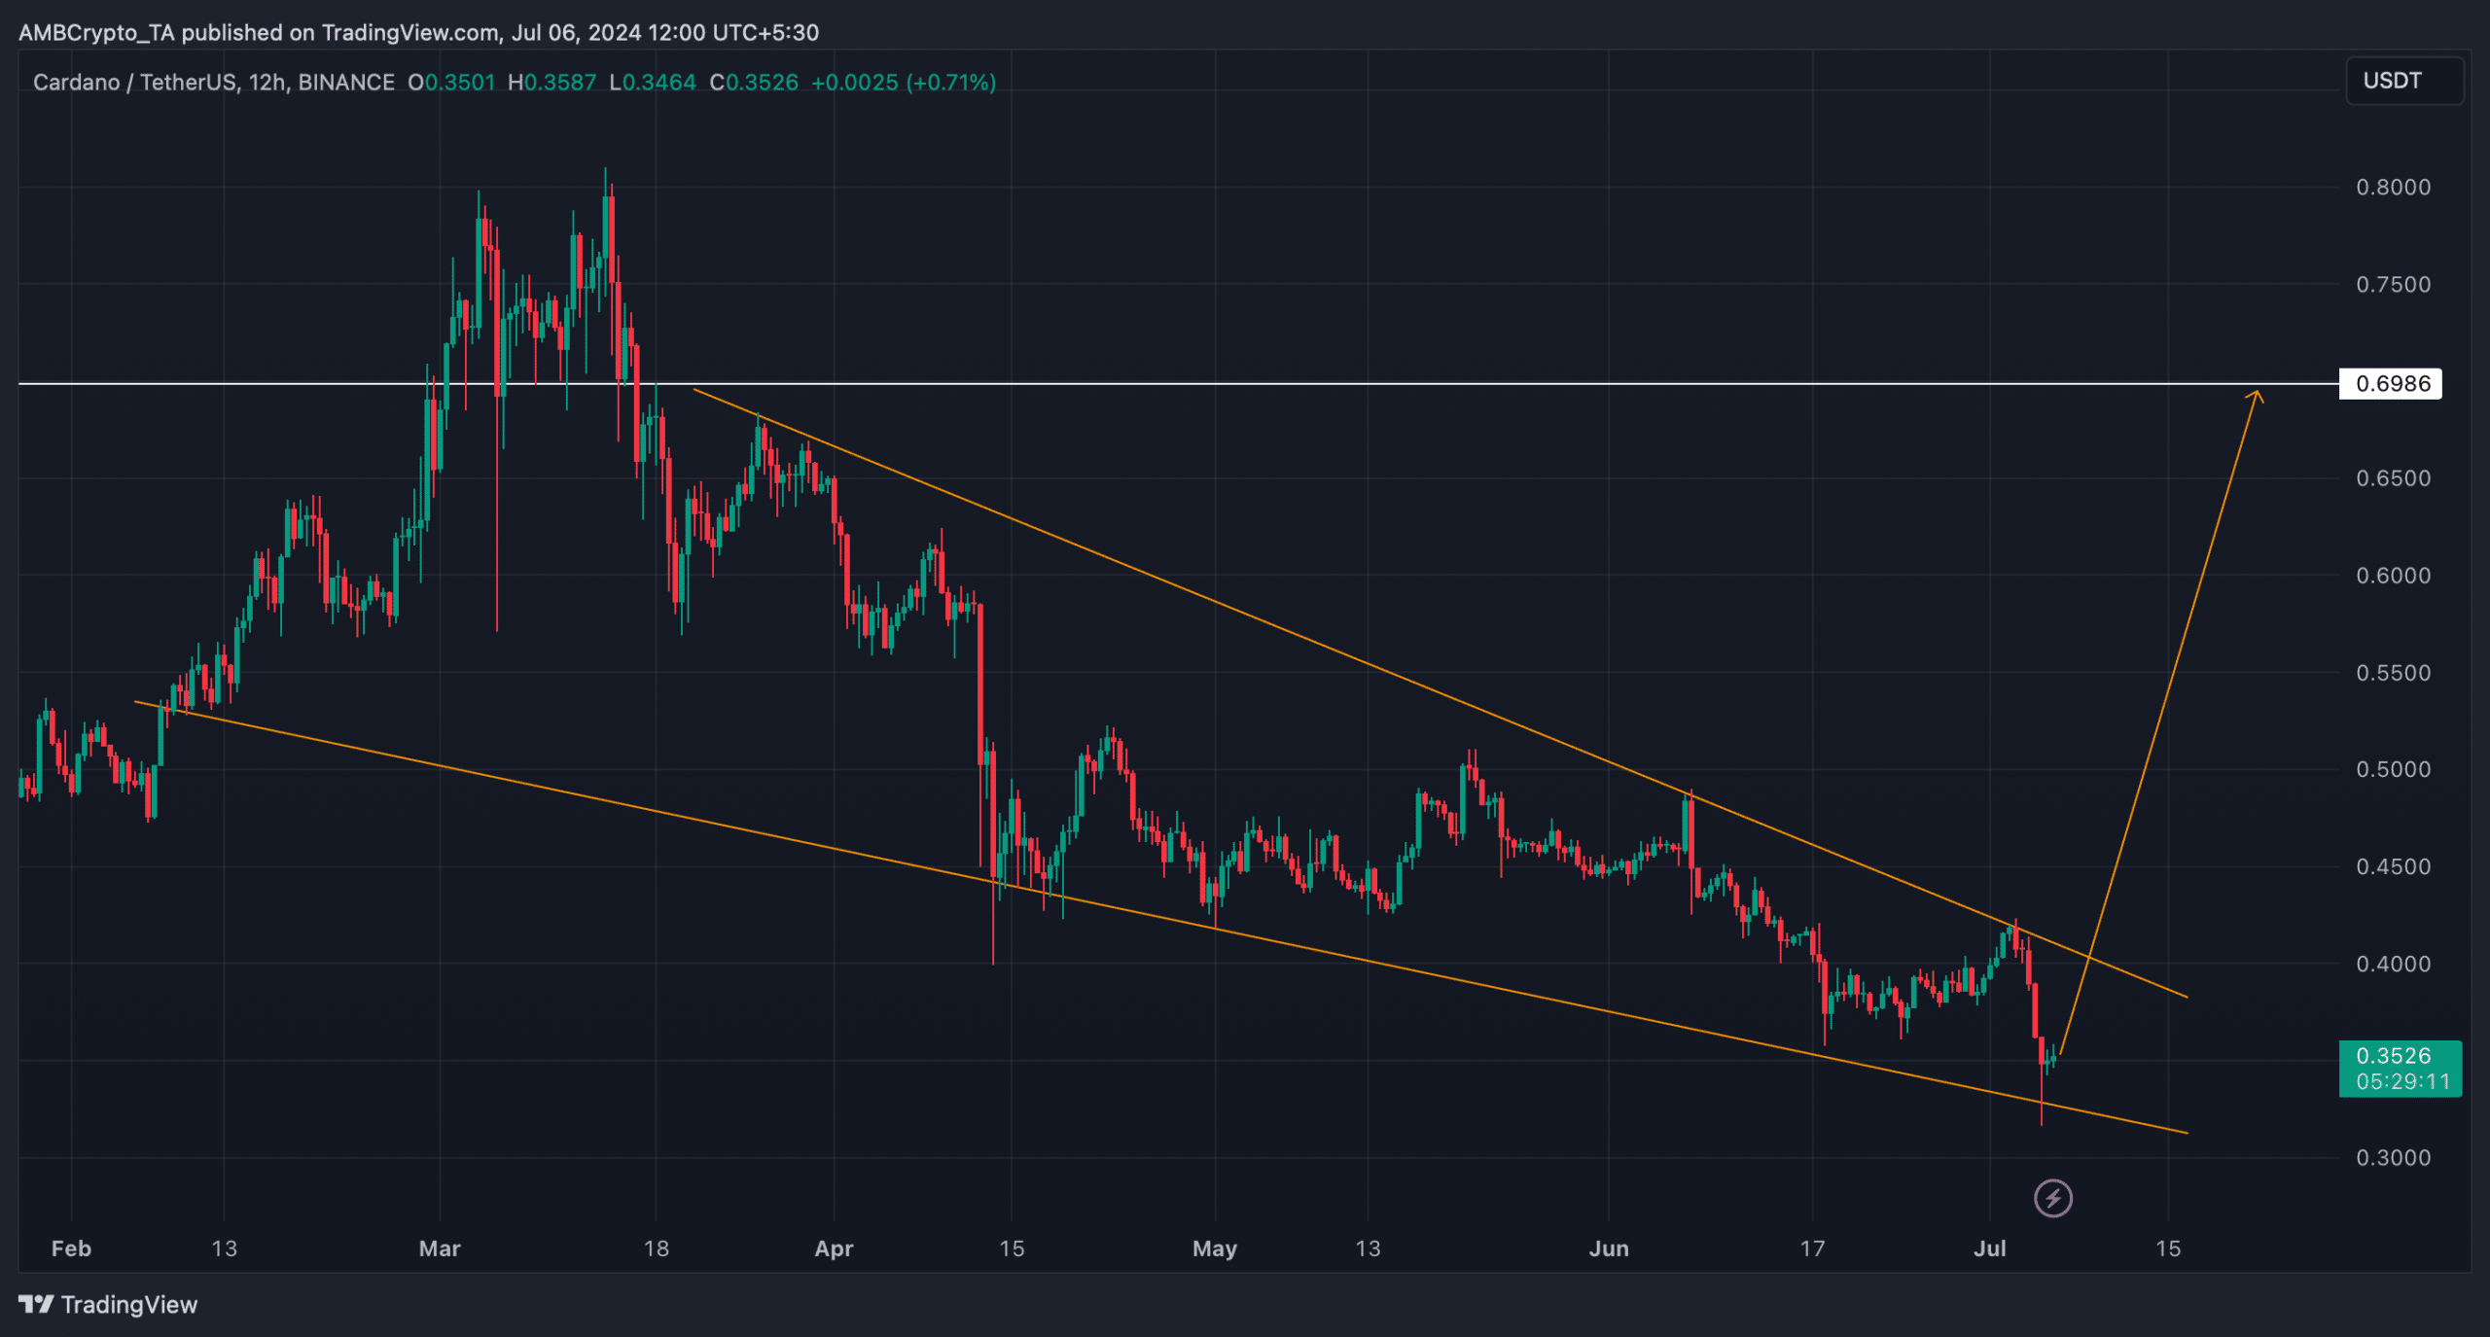Click the 17 label after Jun
The image size is (2490, 1337).
click(x=1812, y=1249)
